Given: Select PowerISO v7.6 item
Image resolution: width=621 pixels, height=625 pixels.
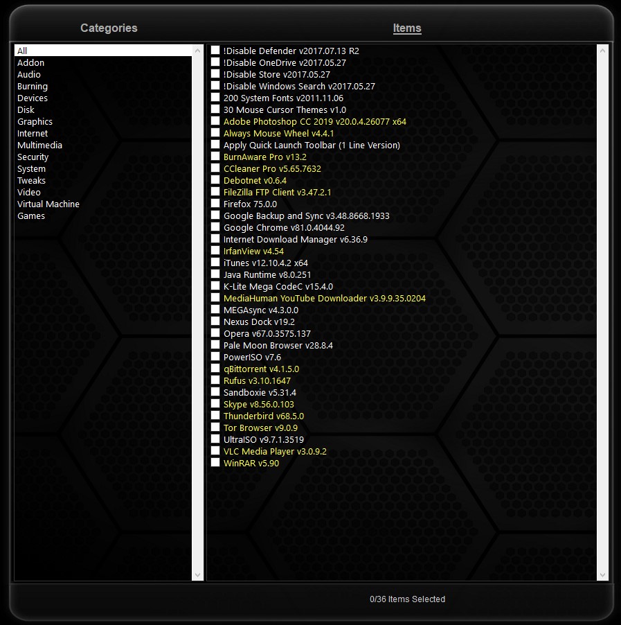Looking at the screenshot, I should (x=252, y=357).
